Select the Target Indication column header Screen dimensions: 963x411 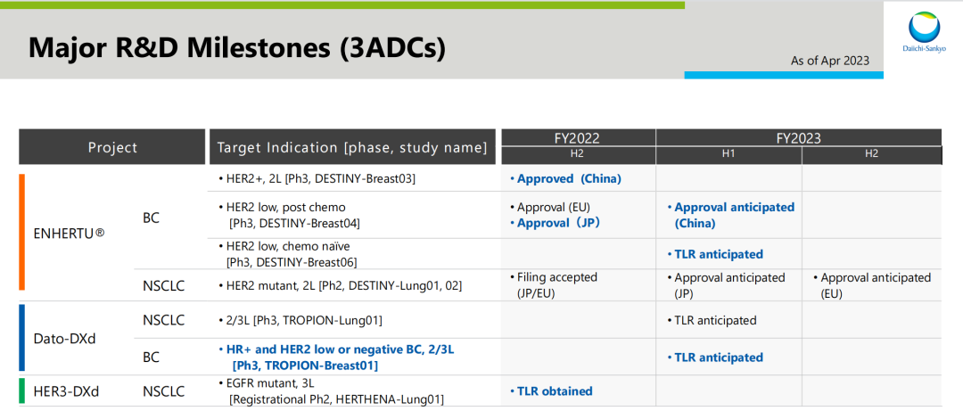pos(352,147)
